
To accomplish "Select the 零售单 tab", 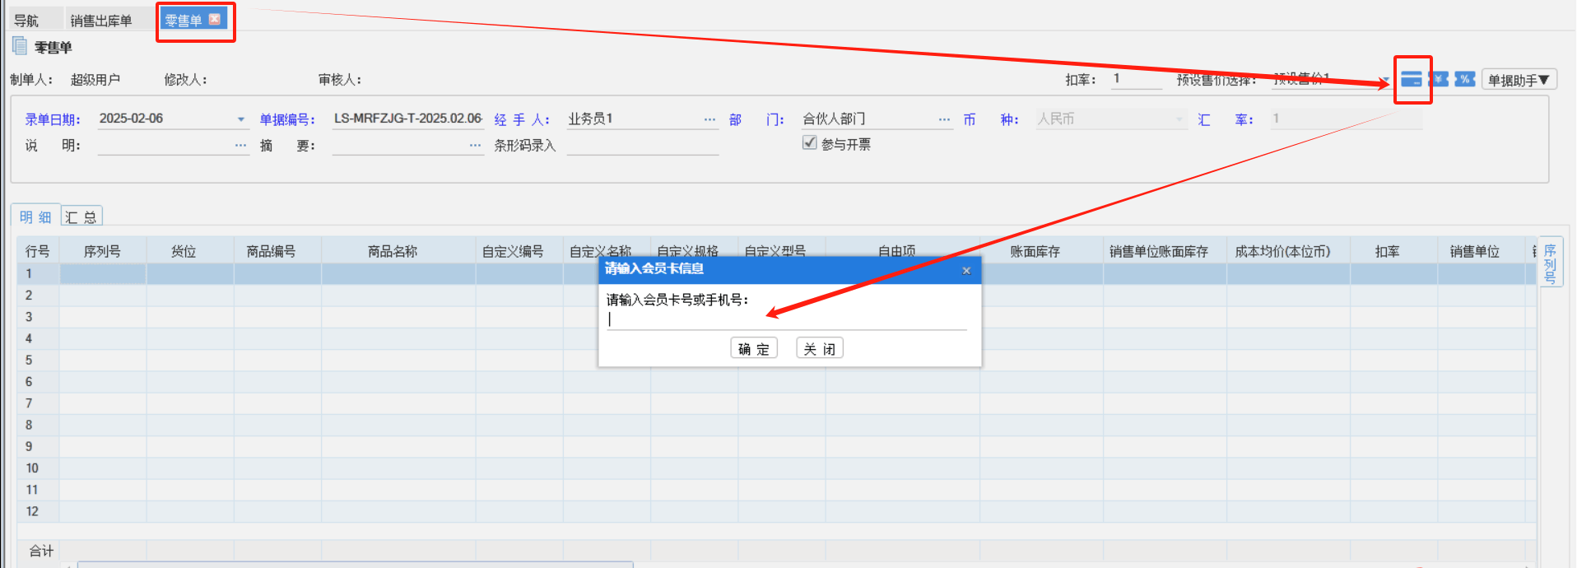I will [183, 21].
